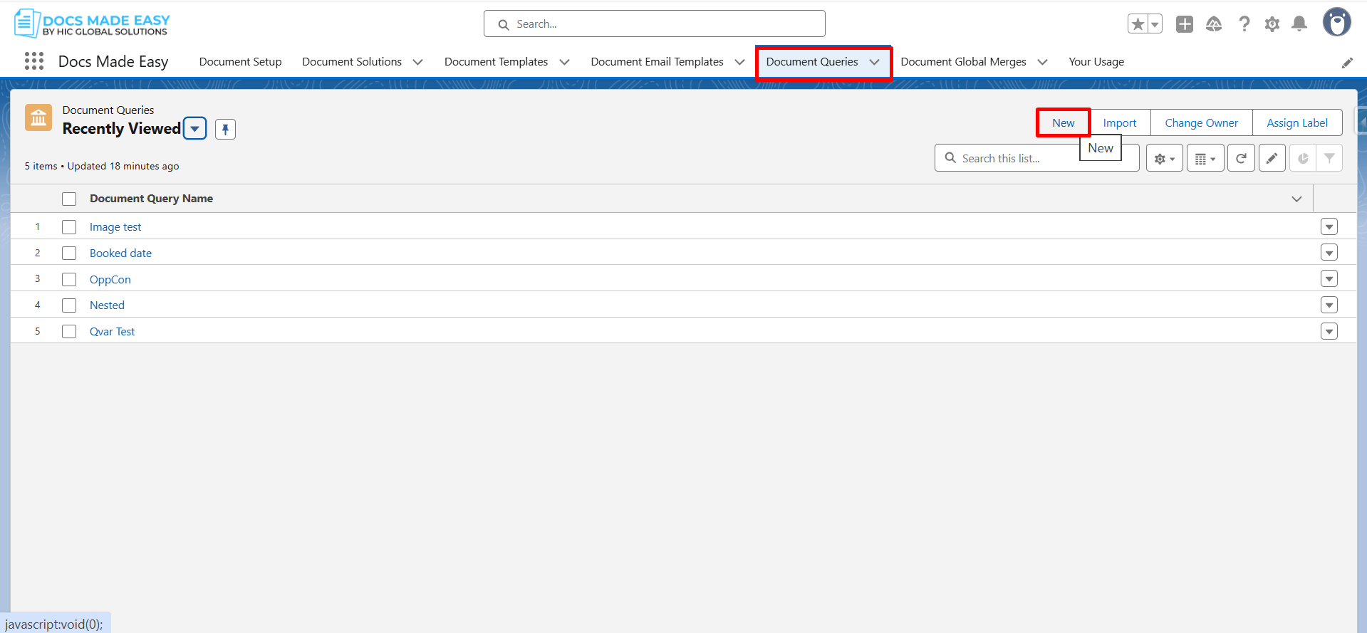Image resolution: width=1367 pixels, height=633 pixels.
Task: Refresh the Document Queries list
Action: coord(1240,158)
